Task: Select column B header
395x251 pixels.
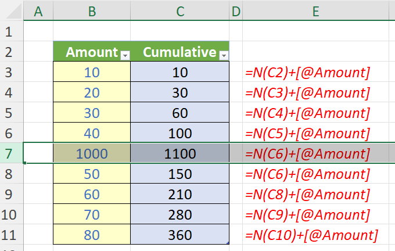Action: (91, 10)
